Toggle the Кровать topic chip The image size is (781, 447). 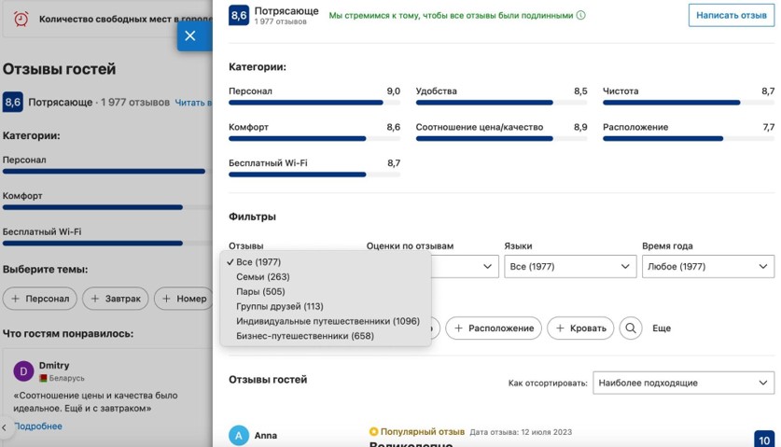click(580, 328)
